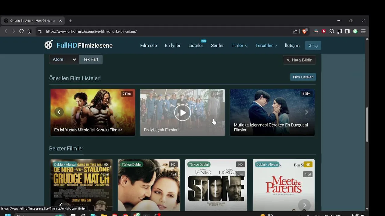This screenshot has height=216, width=385.
Task: Close the Onurlu Bir Adam tab
Action: point(60,21)
